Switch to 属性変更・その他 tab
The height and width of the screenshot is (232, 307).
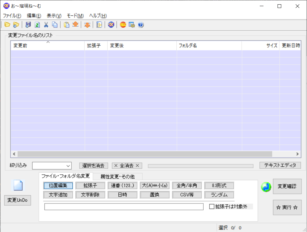click(x=117, y=177)
